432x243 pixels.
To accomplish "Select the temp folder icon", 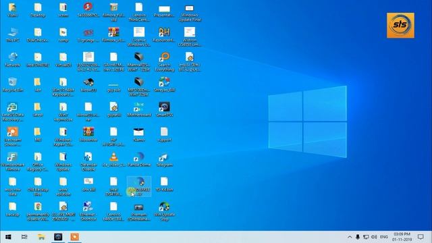I will [63, 35].
